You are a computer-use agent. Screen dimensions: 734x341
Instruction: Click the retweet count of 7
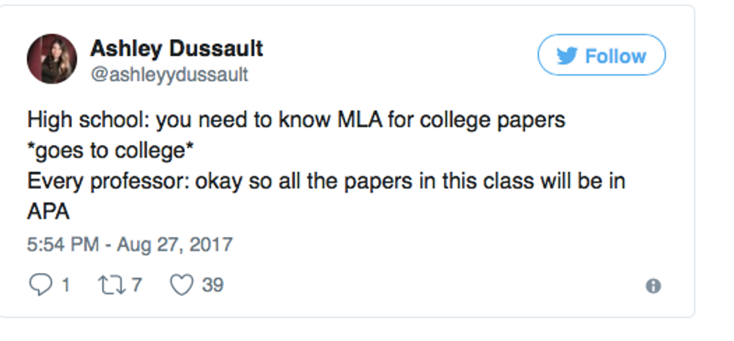(137, 285)
